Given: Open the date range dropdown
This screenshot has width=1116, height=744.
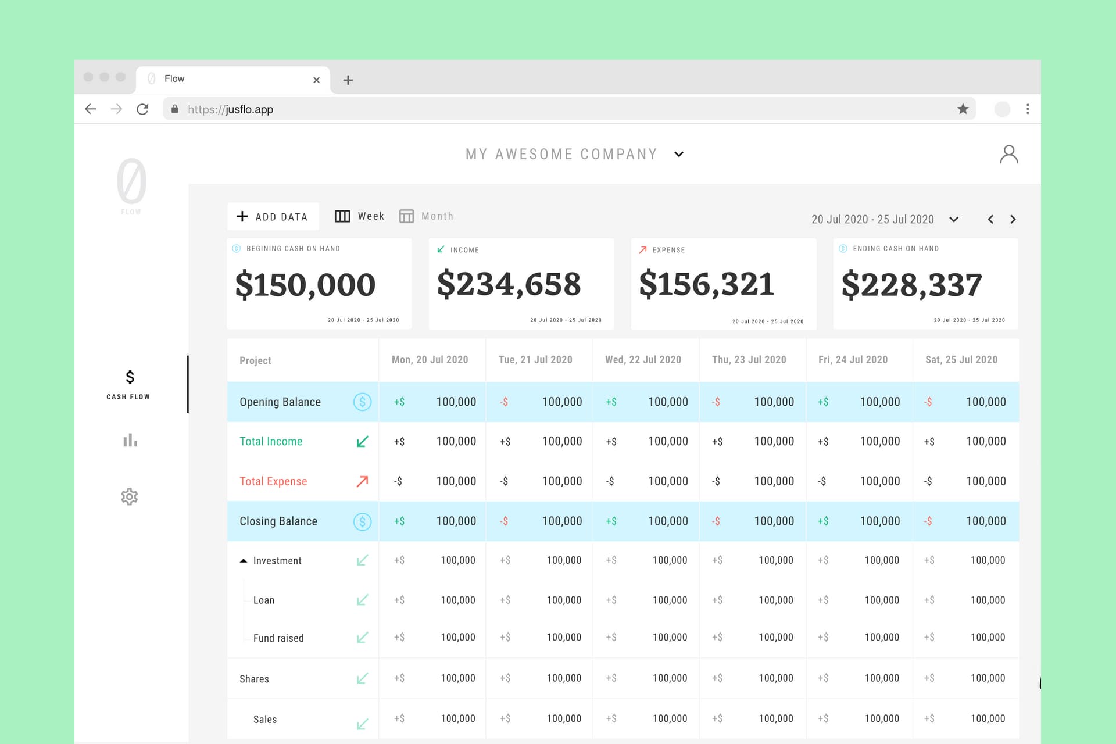Looking at the screenshot, I should pos(954,220).
